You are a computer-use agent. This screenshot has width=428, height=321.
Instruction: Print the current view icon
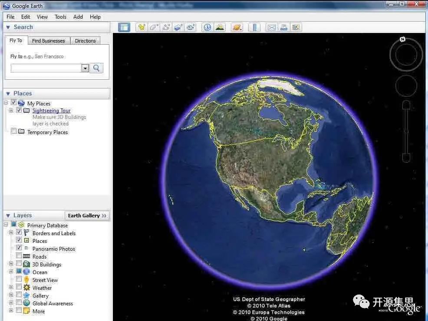coord(284,27)
